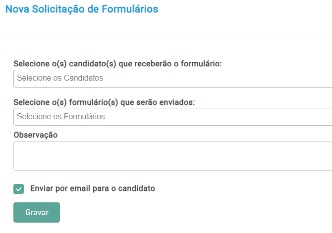Select the Observação field label
This screenshot has height=233, width=332.
[36, 135]
